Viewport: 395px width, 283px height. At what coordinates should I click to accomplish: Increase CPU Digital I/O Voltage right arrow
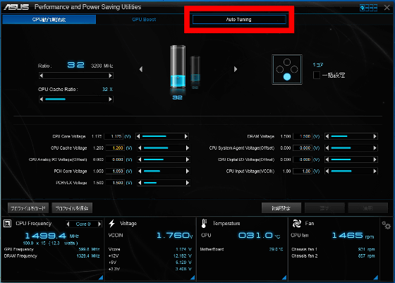click(375, 159)
